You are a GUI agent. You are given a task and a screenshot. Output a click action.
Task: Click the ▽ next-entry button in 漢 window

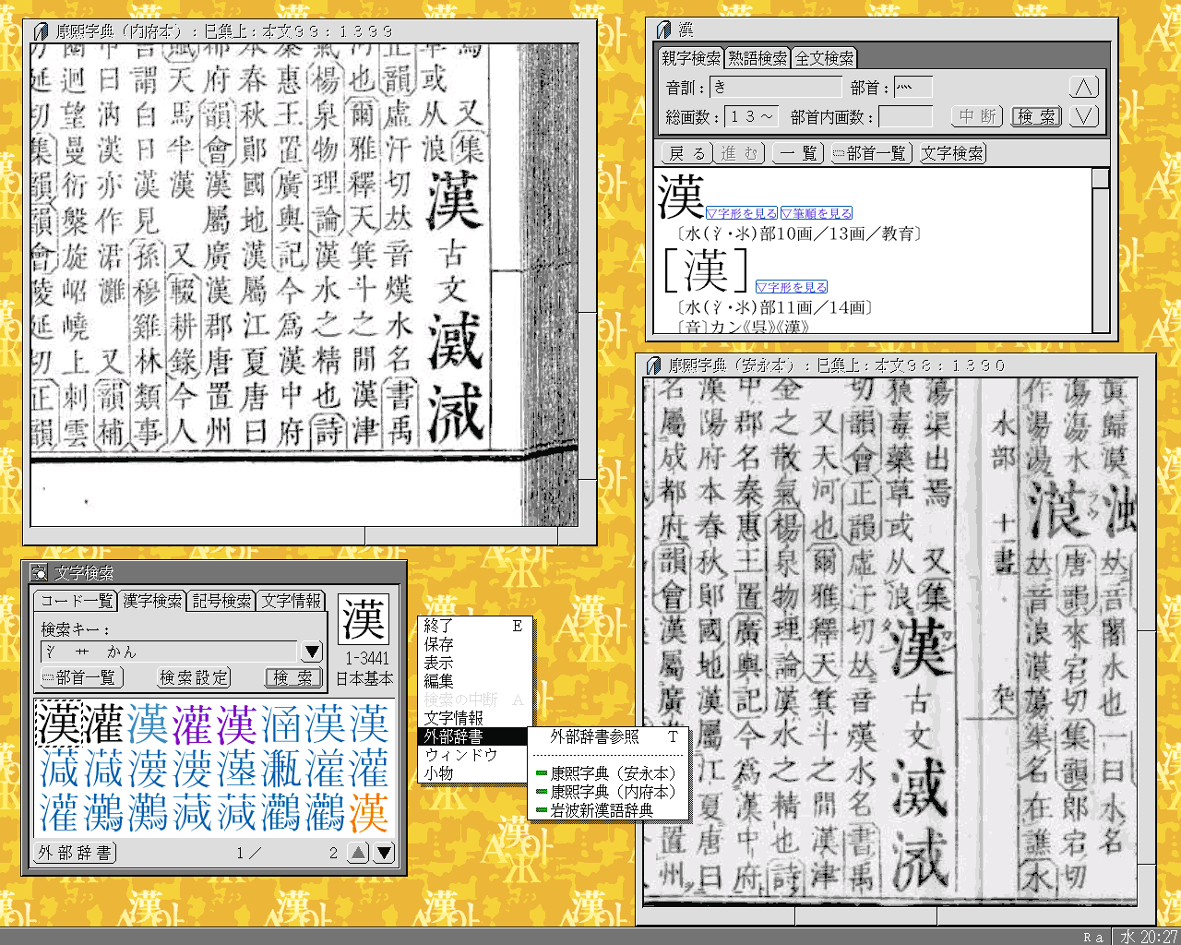[x=1083, y=116]
